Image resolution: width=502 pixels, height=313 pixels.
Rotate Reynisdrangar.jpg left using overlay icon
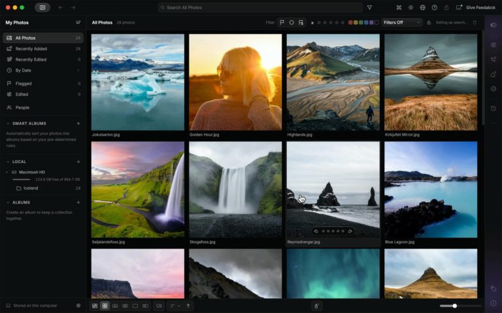pyautogui.click(x=316, y=231)
